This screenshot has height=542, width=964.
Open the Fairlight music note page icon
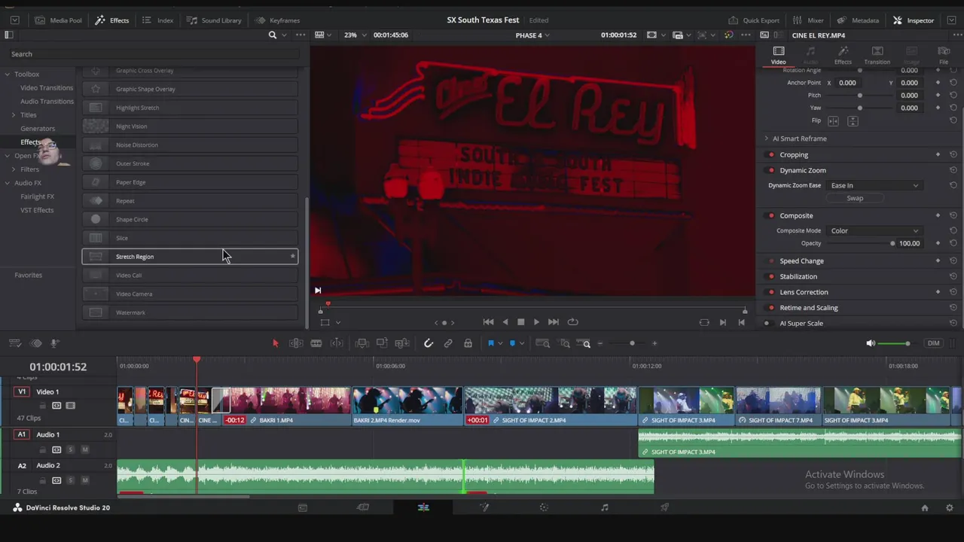(604, 507)
